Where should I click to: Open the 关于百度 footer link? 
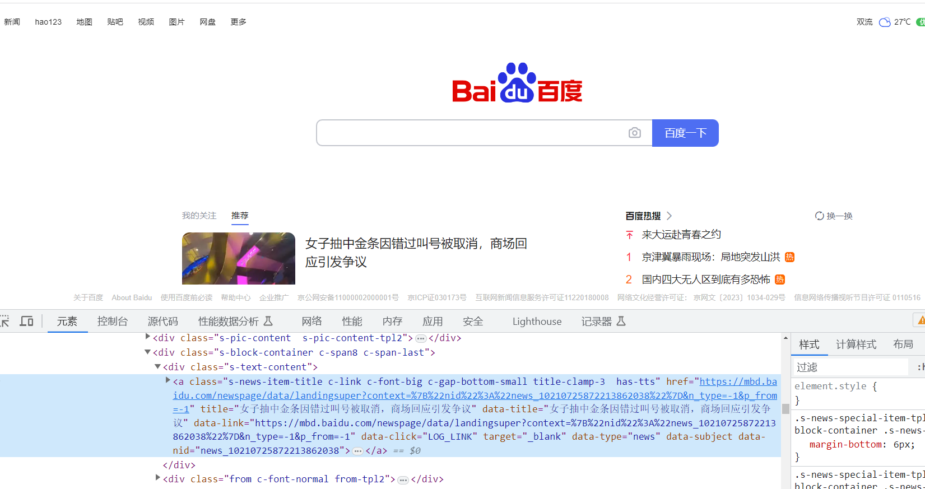coord(88,298)
